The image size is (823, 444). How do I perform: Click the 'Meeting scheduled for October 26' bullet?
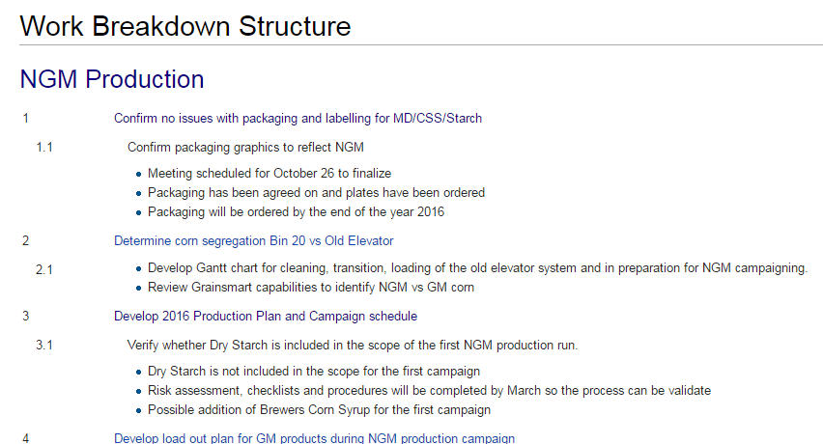270,174
